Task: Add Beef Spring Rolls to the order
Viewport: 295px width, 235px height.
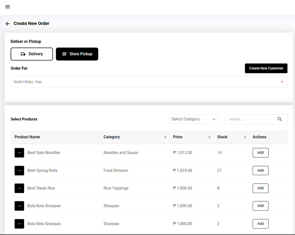Action: pyautogui.click(x=260, y=171)
